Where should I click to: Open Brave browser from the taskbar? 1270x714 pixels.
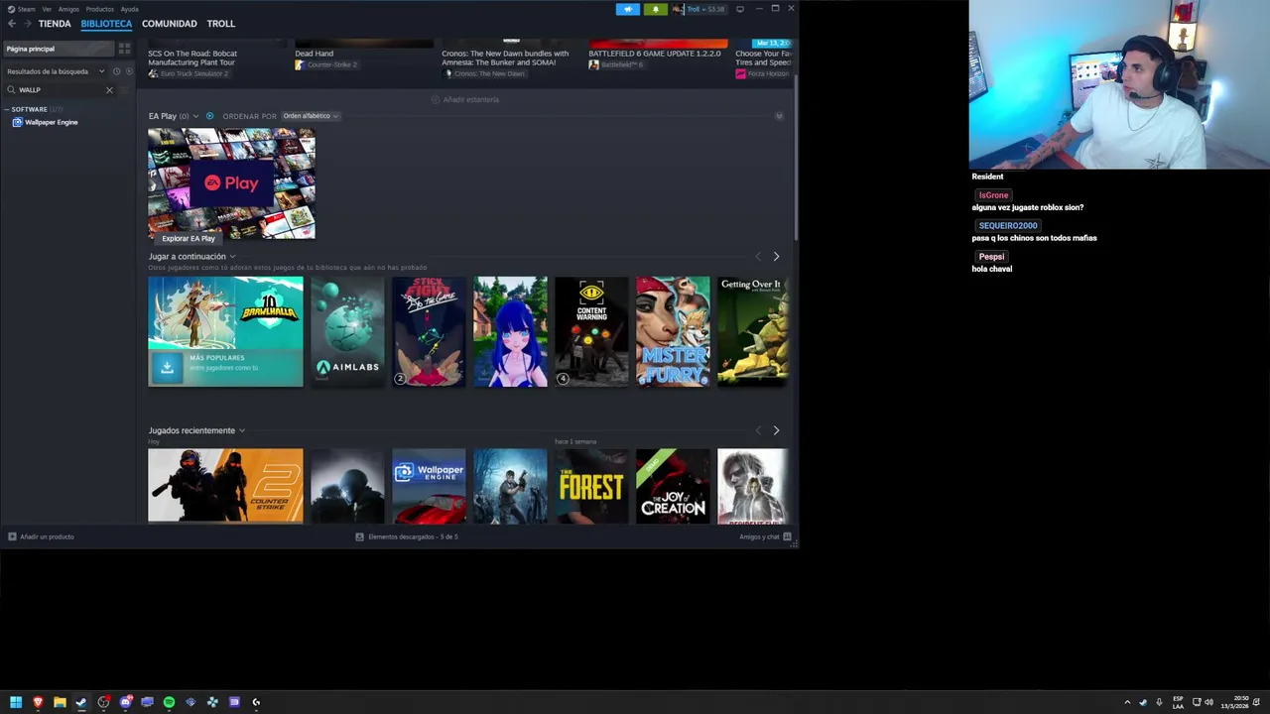[x=38, y=702]
